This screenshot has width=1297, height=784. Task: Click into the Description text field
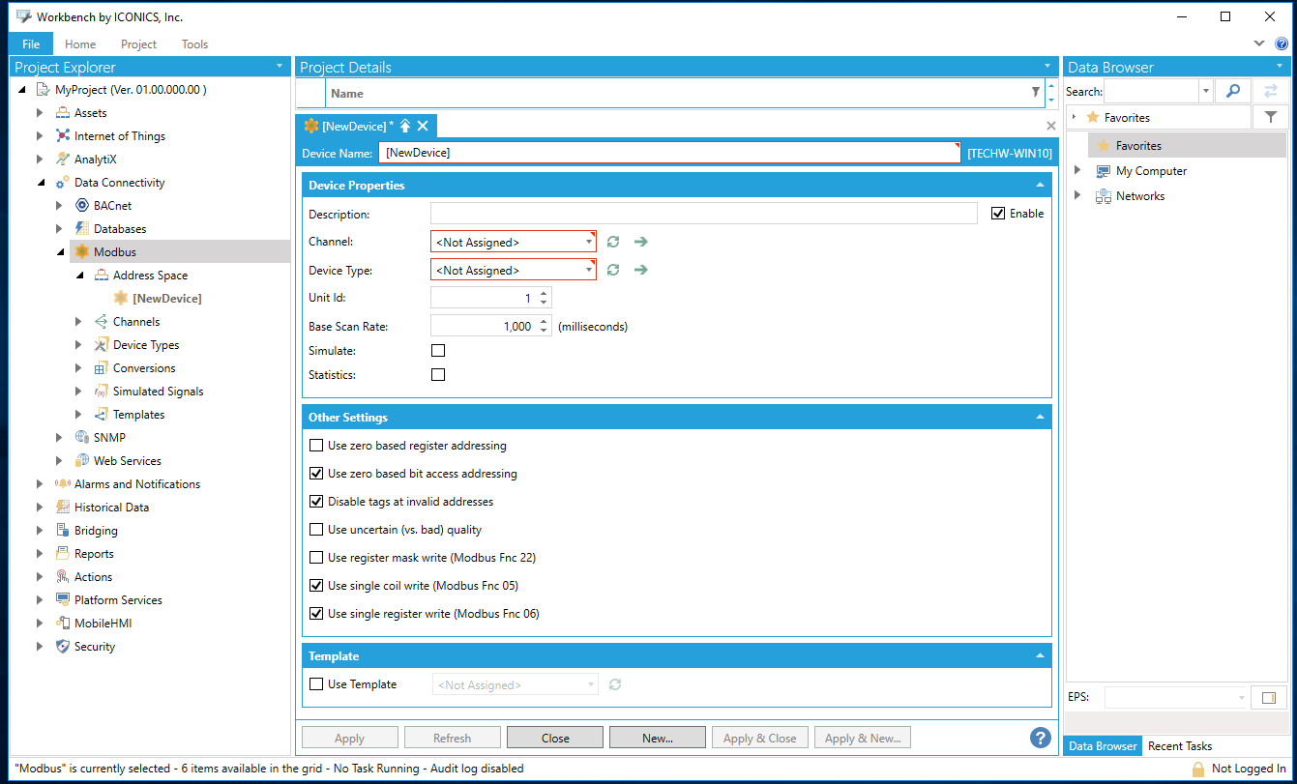point(703,214)
